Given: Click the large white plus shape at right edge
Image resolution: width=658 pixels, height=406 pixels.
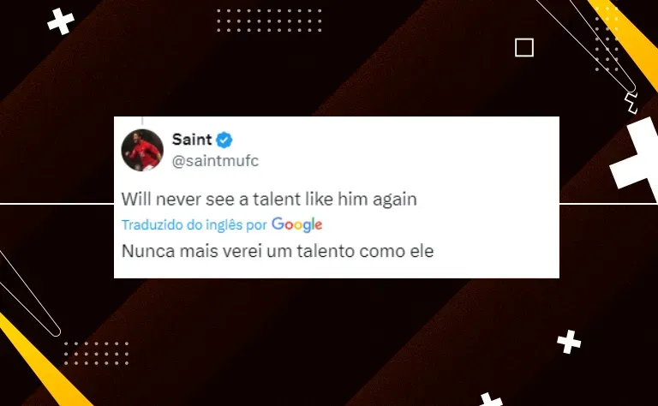Looking at the screenshot, I should pyautogui.click(x=636, y=159).
